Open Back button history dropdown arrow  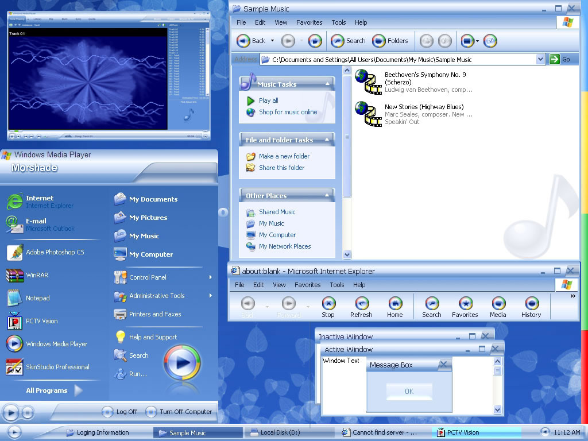(x=272, y=41)
